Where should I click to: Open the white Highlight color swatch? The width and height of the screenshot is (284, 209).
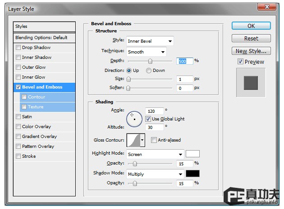(193, 154)
